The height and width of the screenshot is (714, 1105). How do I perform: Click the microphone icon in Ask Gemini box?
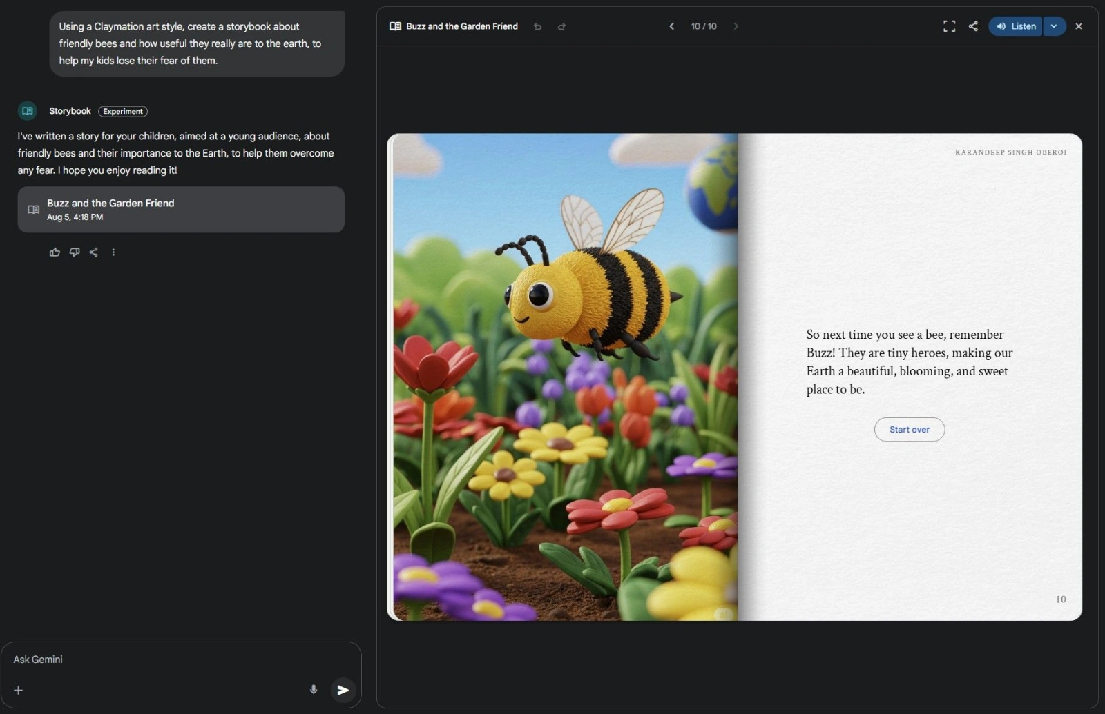[x=314, y=689]
